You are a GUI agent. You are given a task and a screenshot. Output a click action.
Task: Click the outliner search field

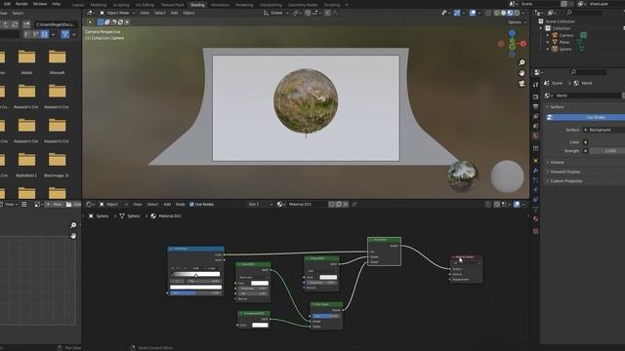(x=585, y=13)
